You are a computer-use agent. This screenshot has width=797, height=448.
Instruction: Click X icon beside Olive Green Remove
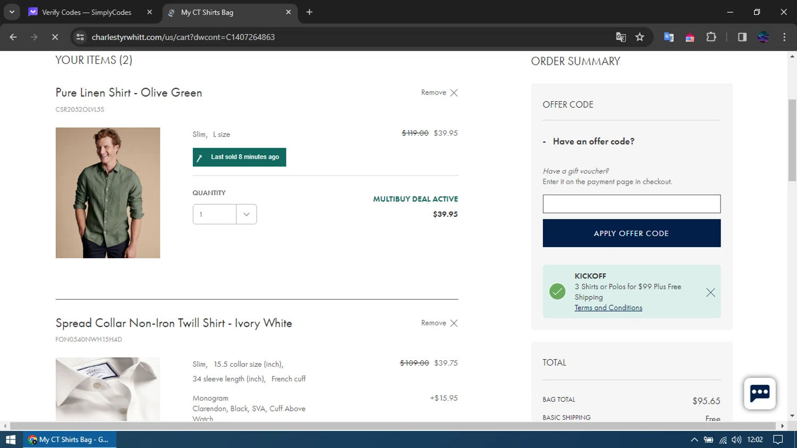pos(454,92)
